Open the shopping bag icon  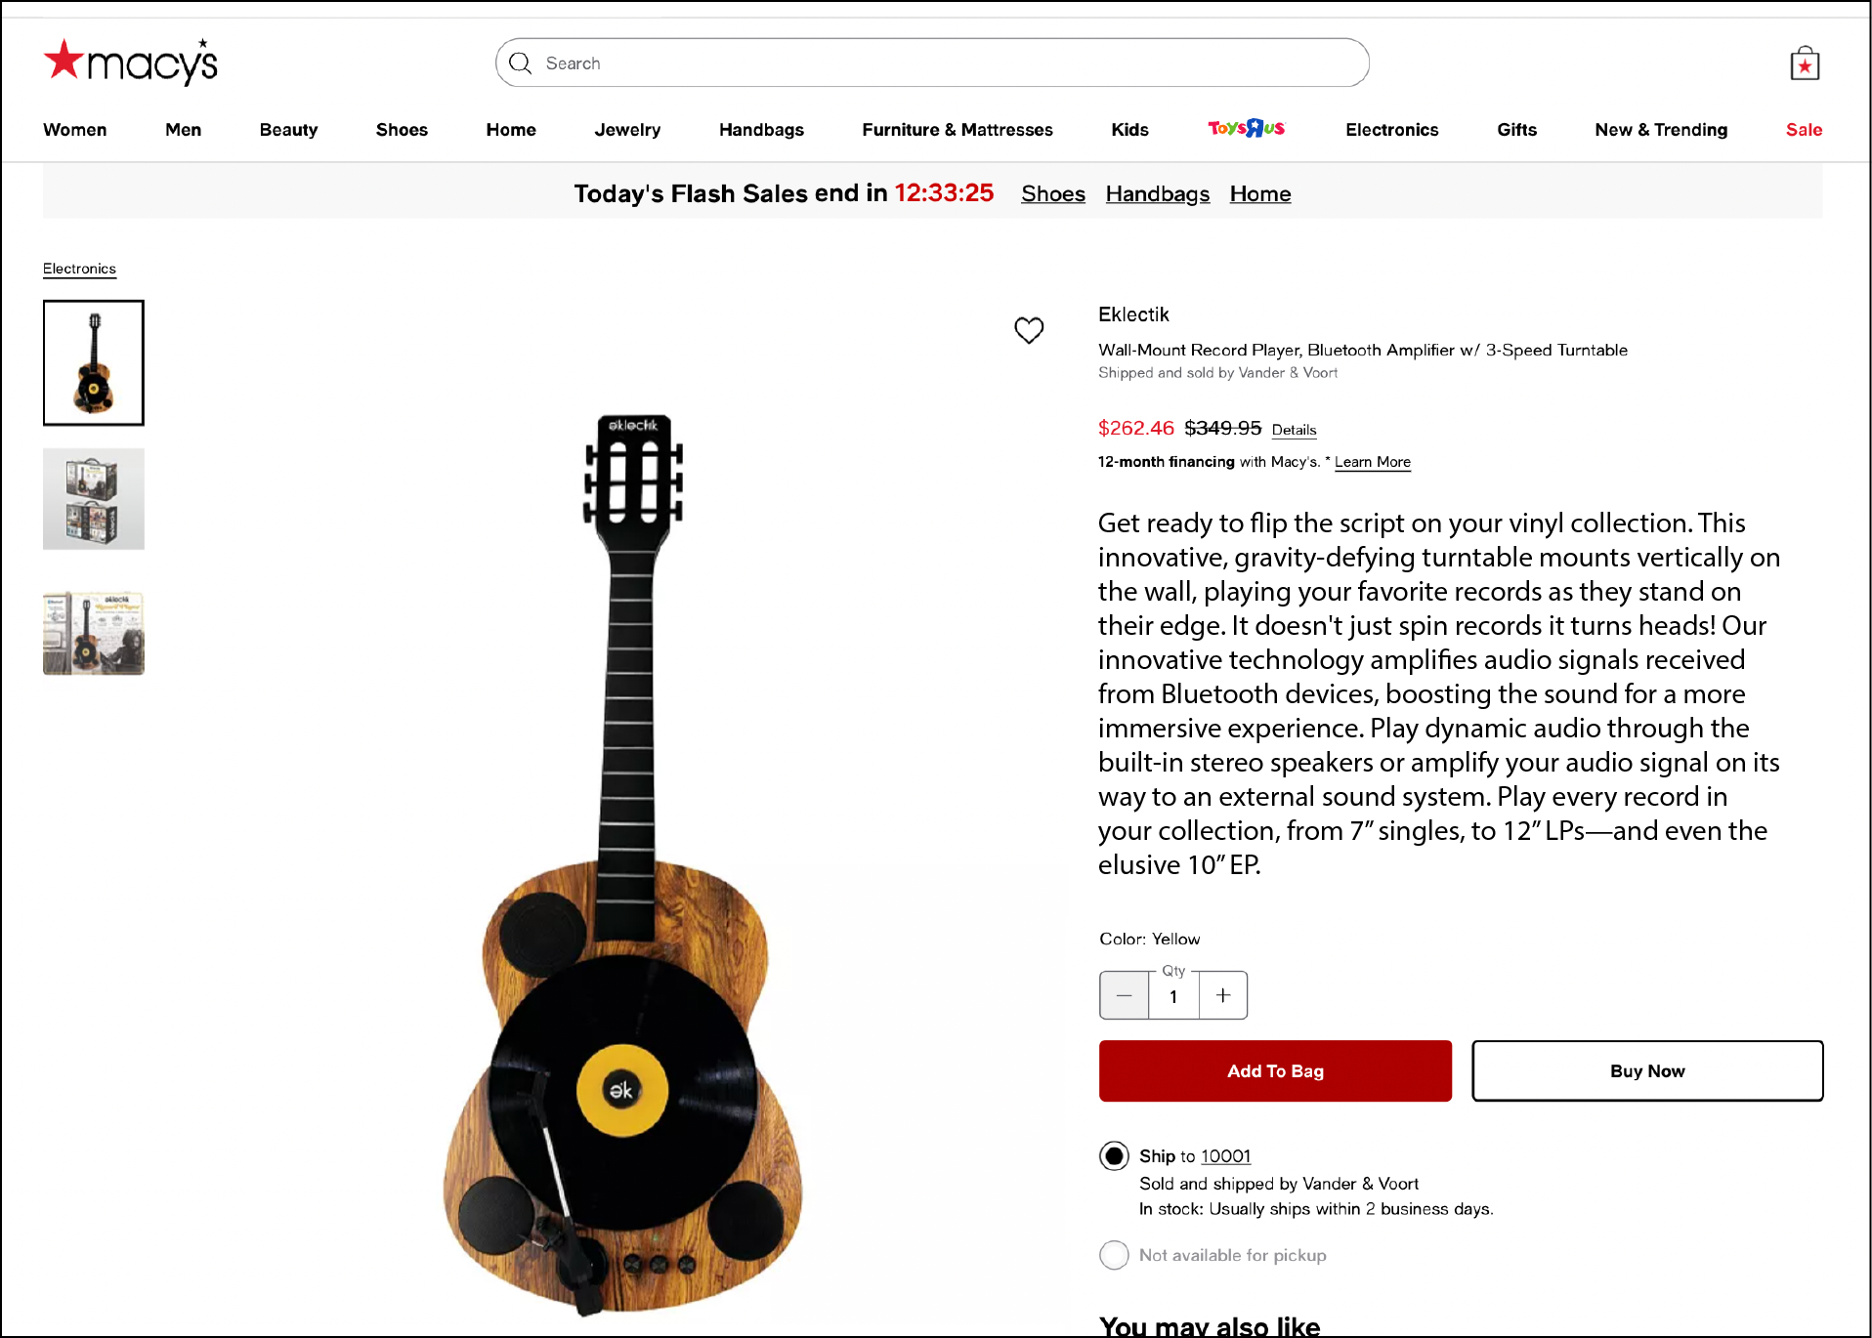point(1806,63)
